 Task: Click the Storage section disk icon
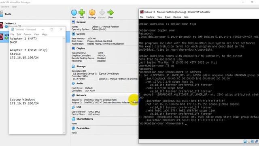point(73,67)
